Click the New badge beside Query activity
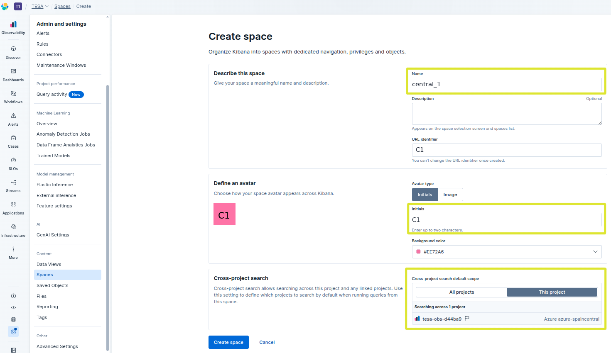Screen dimensions: 611x353 76,95
